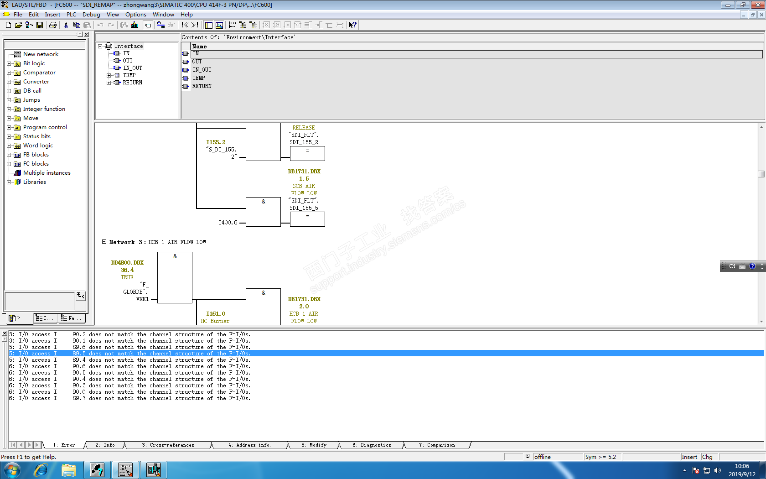
Task: Expand the Program control category
Action: (9, 127)
